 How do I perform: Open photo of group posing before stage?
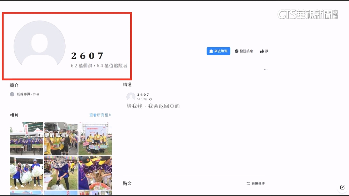point(95,138)
